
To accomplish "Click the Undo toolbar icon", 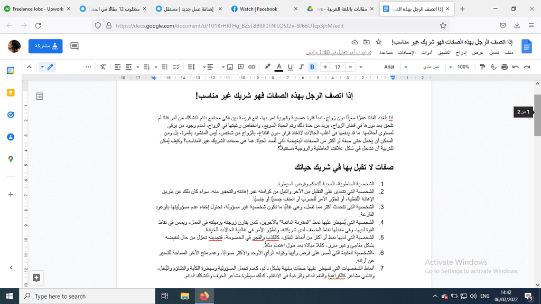I will tap(516, 67).
